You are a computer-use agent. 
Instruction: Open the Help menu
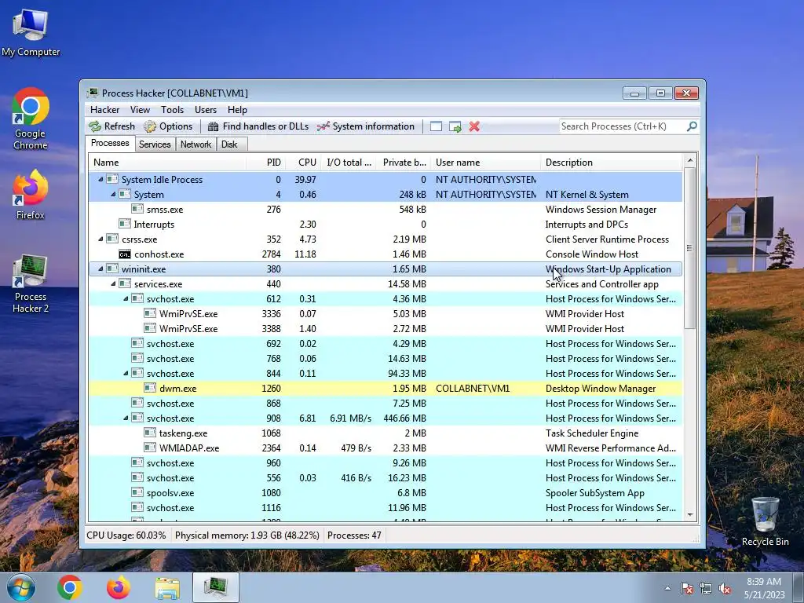(237, 110)
